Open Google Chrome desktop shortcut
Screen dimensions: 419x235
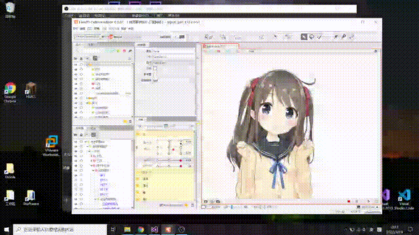click(x=10, y=92)
